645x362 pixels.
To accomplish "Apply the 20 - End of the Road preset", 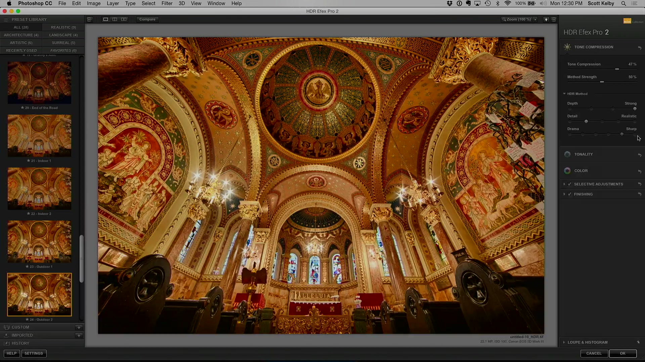I will [x=39, y=83].
